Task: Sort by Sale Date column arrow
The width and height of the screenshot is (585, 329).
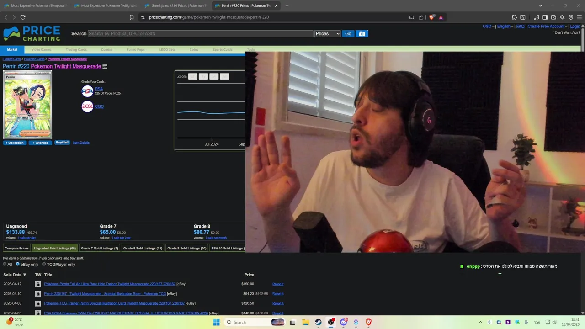Action: [24, 275]
